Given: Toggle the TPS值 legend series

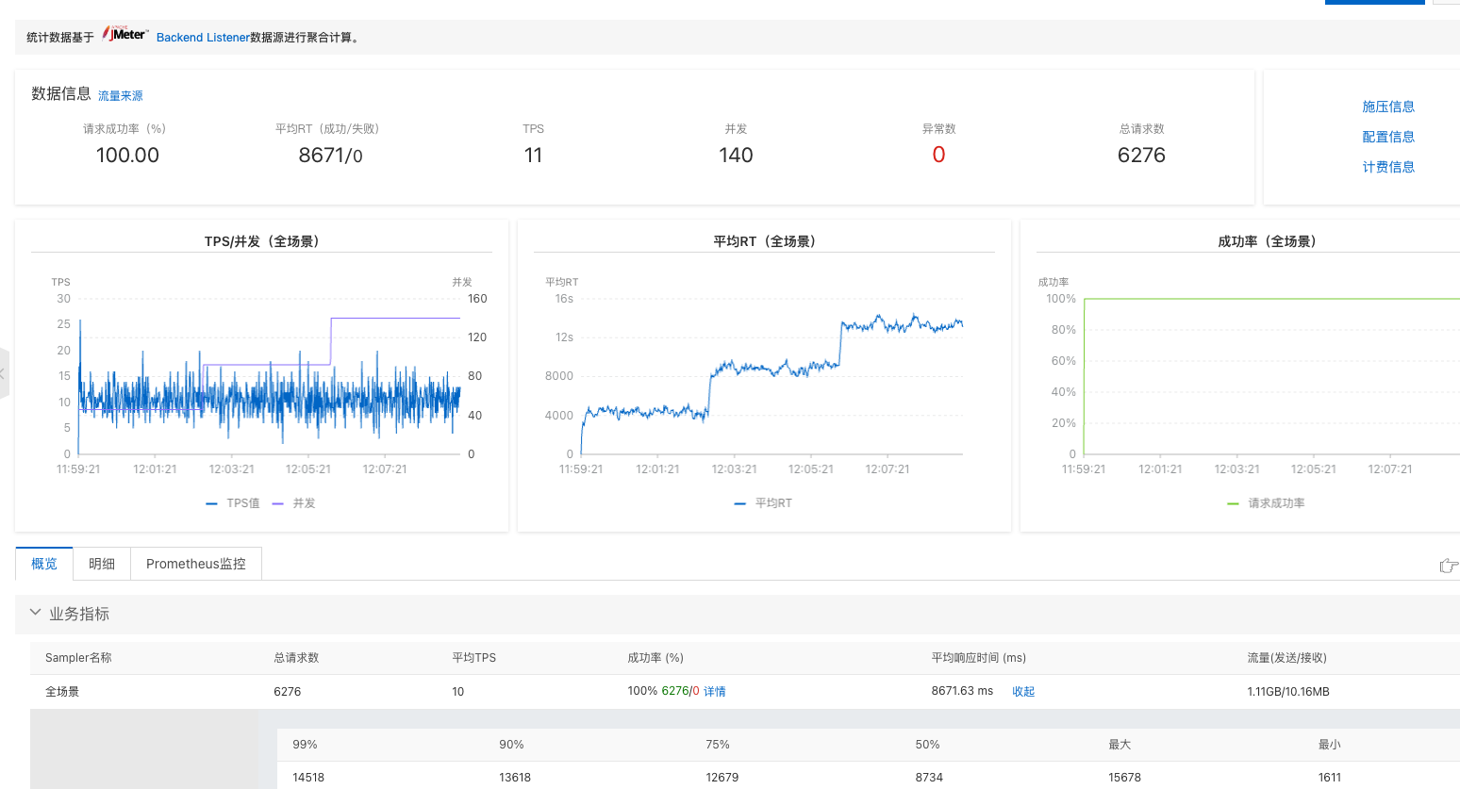Looking at the screenshot, I should tap(232, 503).
